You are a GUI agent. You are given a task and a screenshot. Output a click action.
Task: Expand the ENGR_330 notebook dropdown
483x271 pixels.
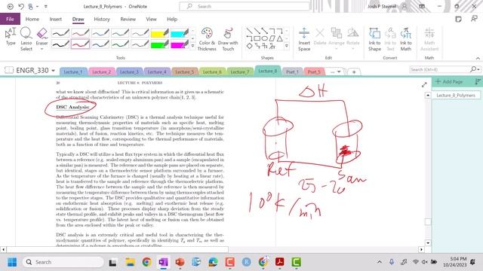[x=53, y=71]
